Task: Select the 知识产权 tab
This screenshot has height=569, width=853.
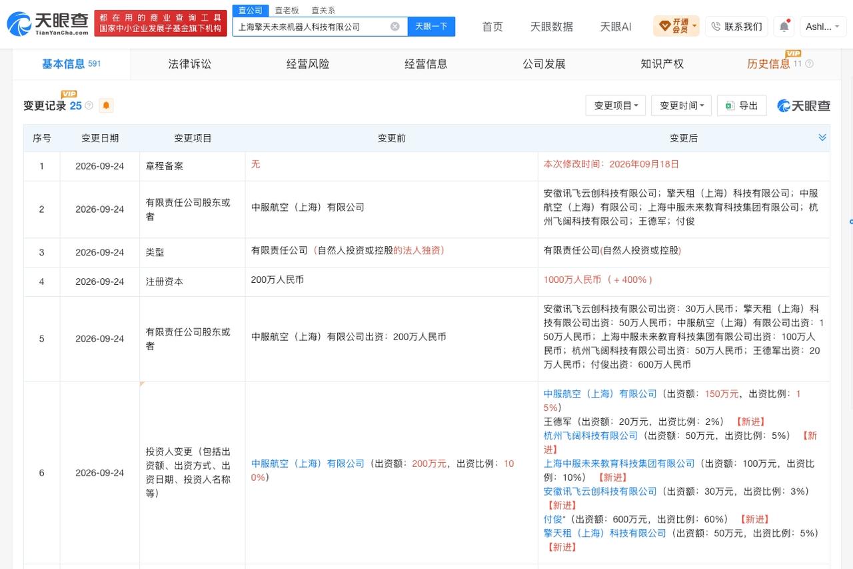Action: 662,64
